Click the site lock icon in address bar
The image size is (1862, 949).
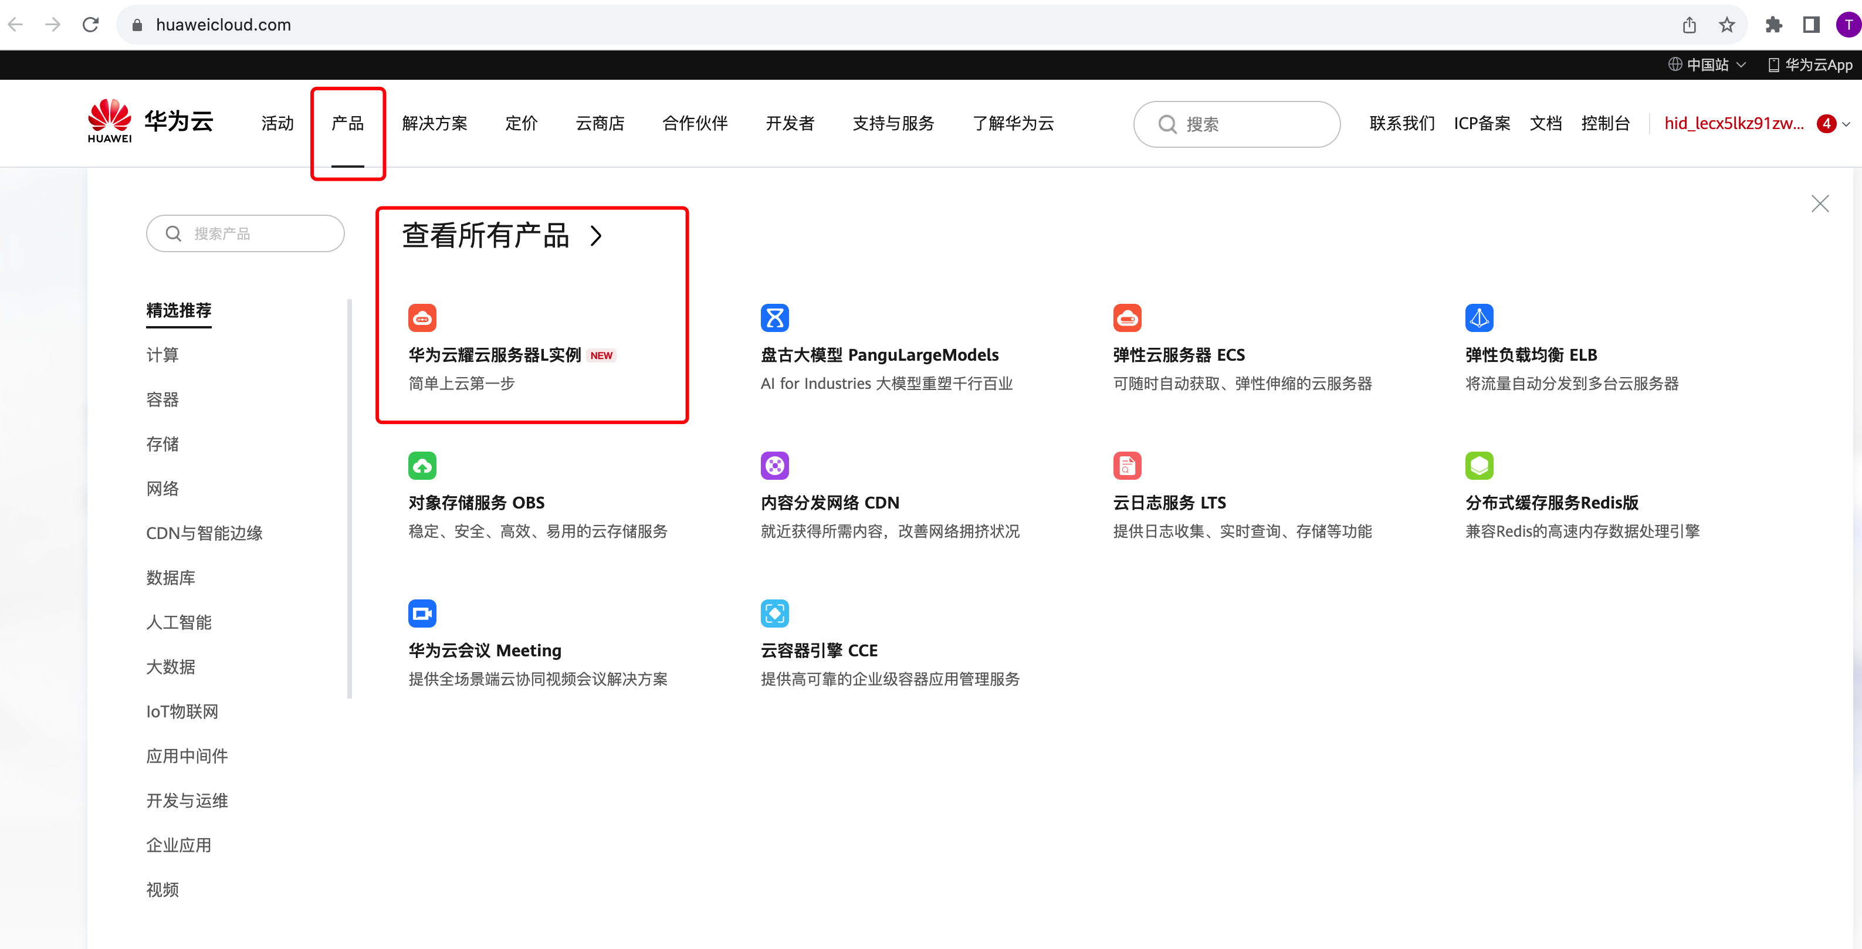pos(137,25)
